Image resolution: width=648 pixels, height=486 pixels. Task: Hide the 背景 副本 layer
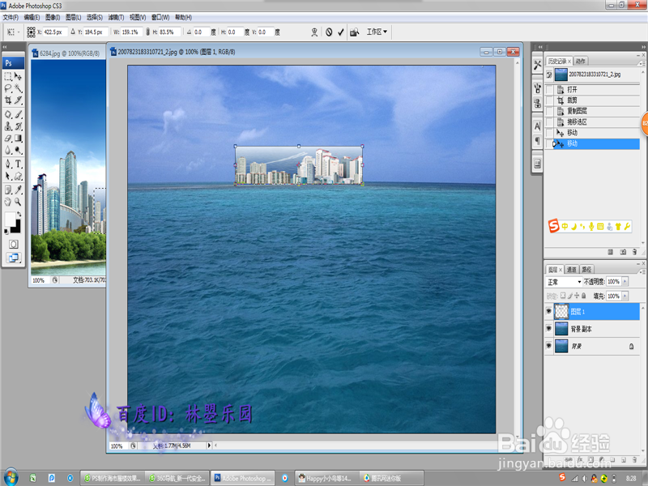coord(549,329)
